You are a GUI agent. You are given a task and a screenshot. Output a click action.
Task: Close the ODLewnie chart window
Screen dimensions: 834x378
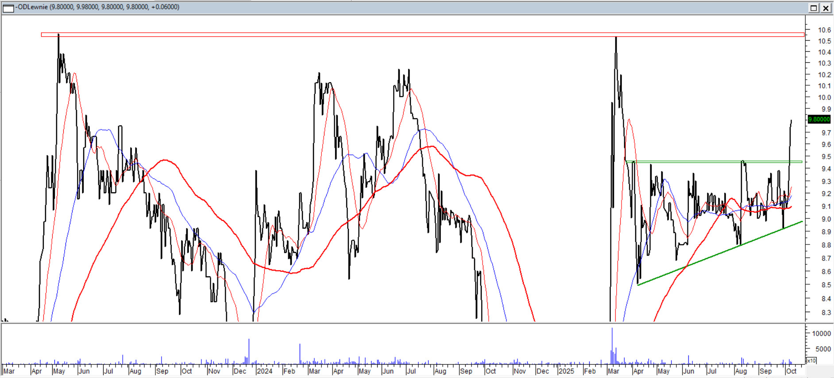tap(826, 8)
